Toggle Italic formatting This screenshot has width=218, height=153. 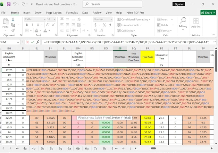(32, 25)
